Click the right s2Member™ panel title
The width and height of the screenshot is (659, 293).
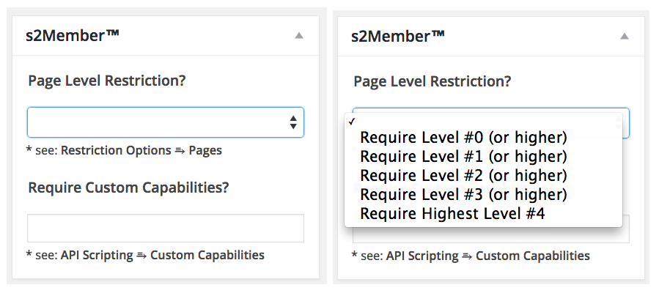(x=398, y=37)
